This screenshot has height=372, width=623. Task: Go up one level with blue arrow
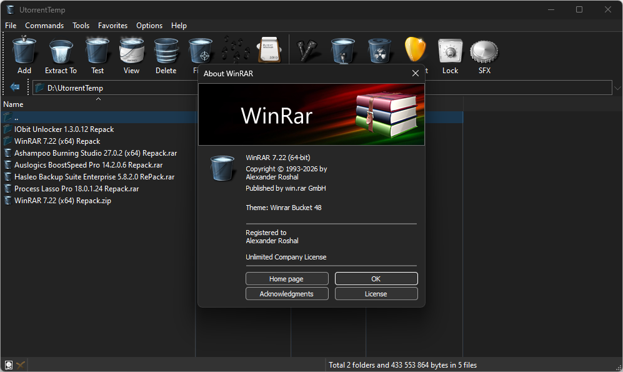coord(15,87)
